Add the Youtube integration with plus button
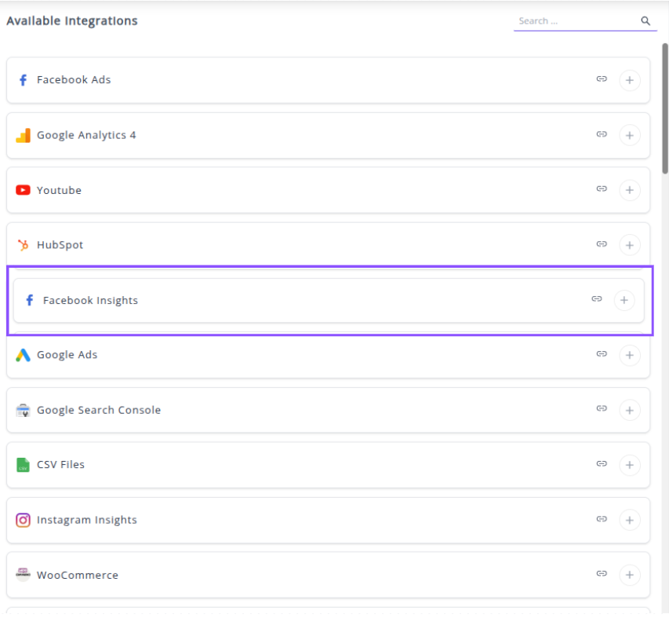 629,190
